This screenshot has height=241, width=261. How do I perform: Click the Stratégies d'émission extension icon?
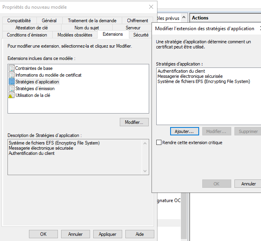pyautogui.click(x=12, y=89)
